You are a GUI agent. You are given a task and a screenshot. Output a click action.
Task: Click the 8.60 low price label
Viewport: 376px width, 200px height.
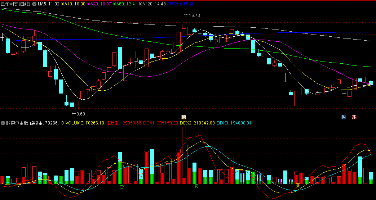(81, 114)
